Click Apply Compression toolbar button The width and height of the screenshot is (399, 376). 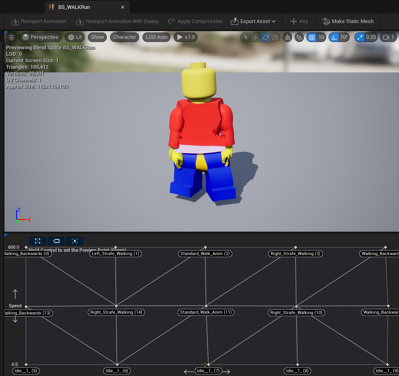(x=195, y=21)
